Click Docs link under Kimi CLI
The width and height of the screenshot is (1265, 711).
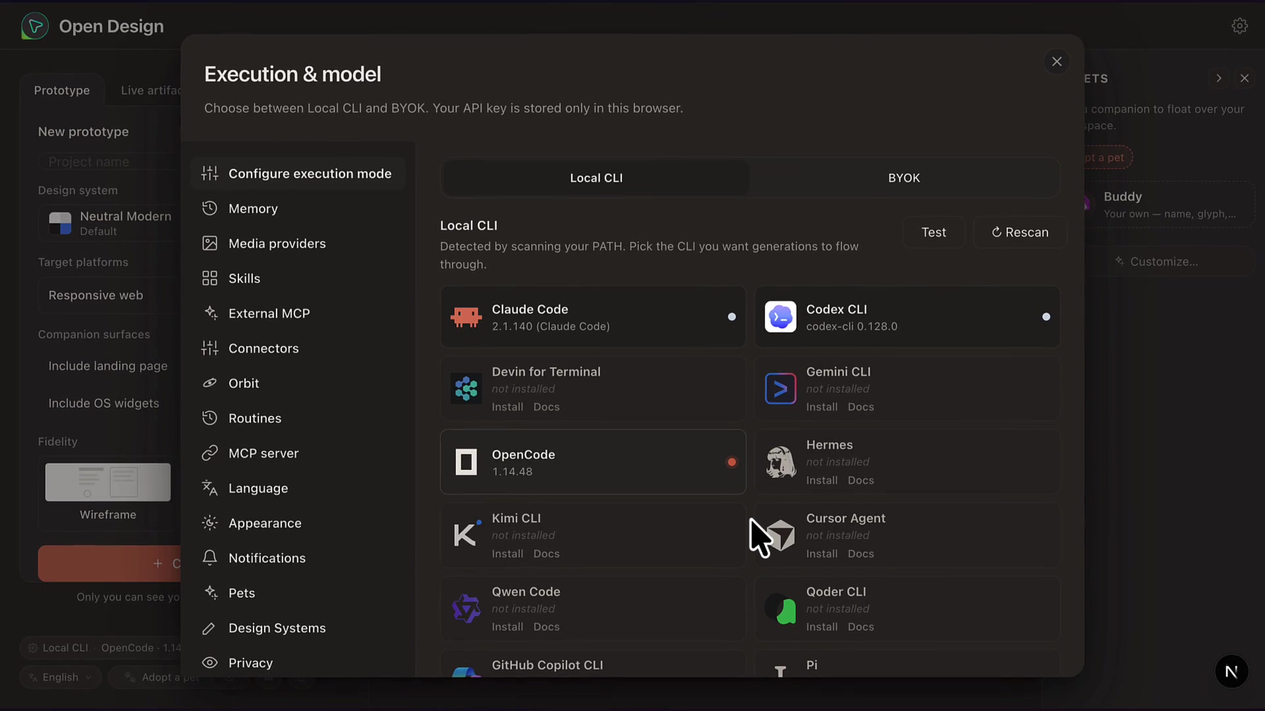click(546, 554)
